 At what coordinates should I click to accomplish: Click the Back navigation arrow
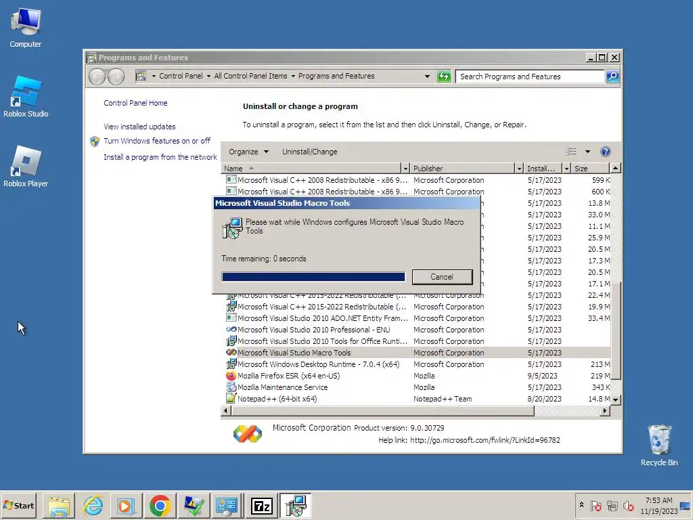(97, 77)
